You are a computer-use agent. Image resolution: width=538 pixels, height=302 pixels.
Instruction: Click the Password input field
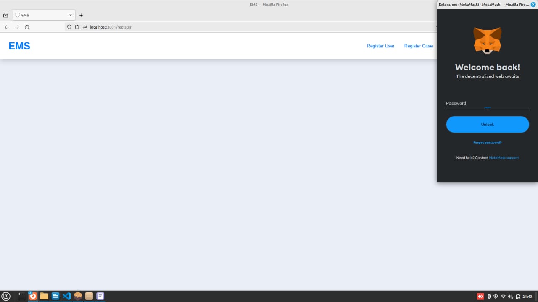(x=488, y=103)
